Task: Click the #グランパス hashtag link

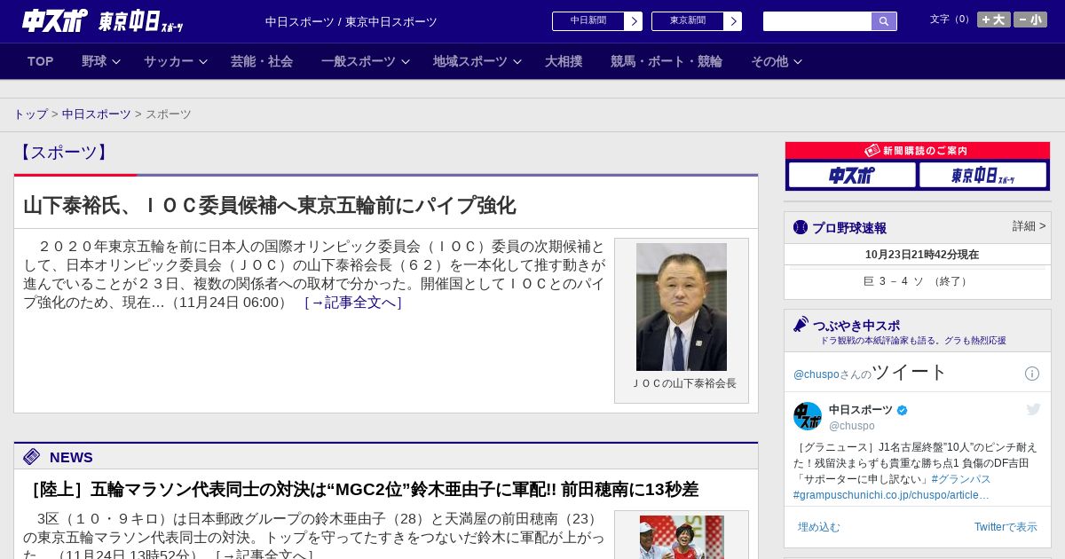Action: [x=961, y=479]
